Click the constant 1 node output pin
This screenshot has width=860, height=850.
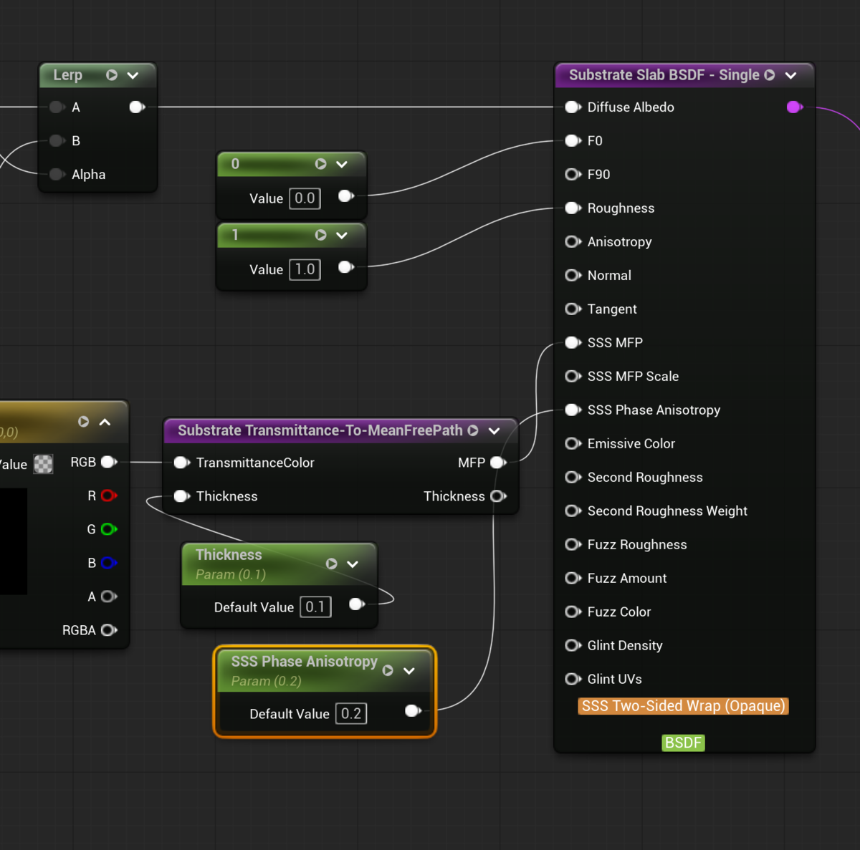point(346,267)
